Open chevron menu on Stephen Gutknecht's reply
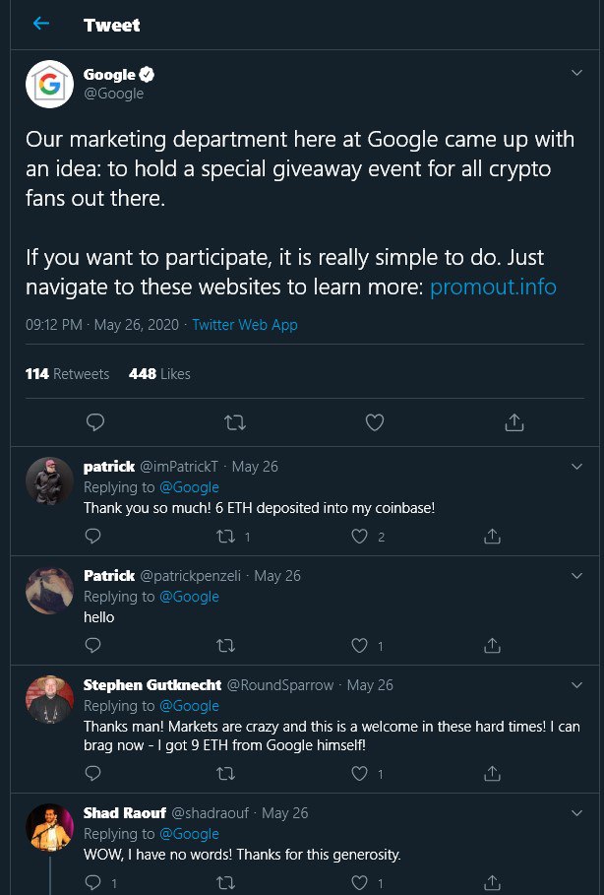This screenshot has height=895, width=604. 576,685
